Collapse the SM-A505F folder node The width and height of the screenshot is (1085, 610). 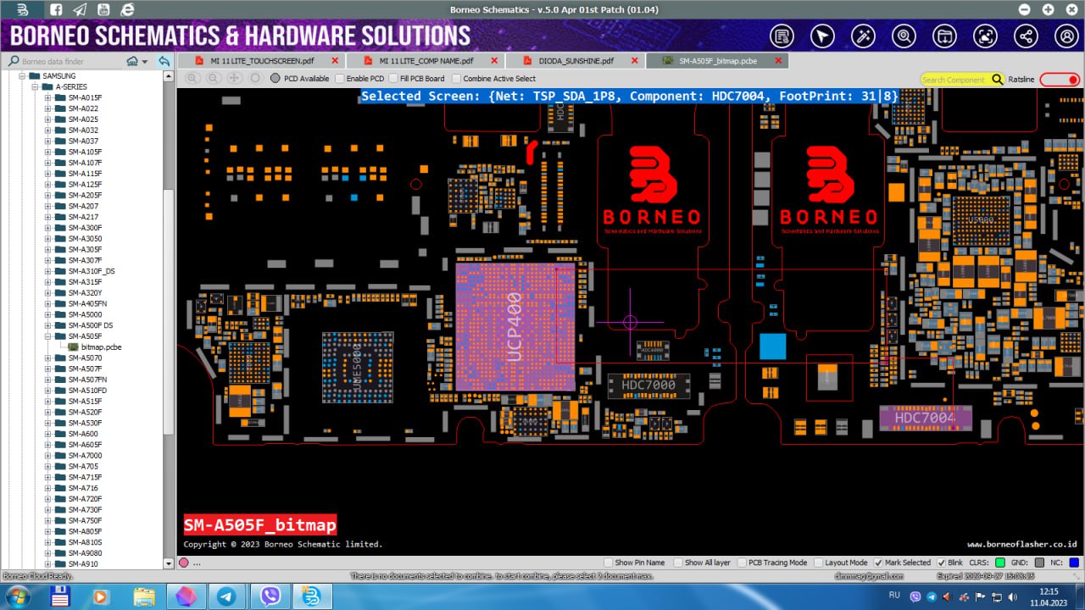47,336
